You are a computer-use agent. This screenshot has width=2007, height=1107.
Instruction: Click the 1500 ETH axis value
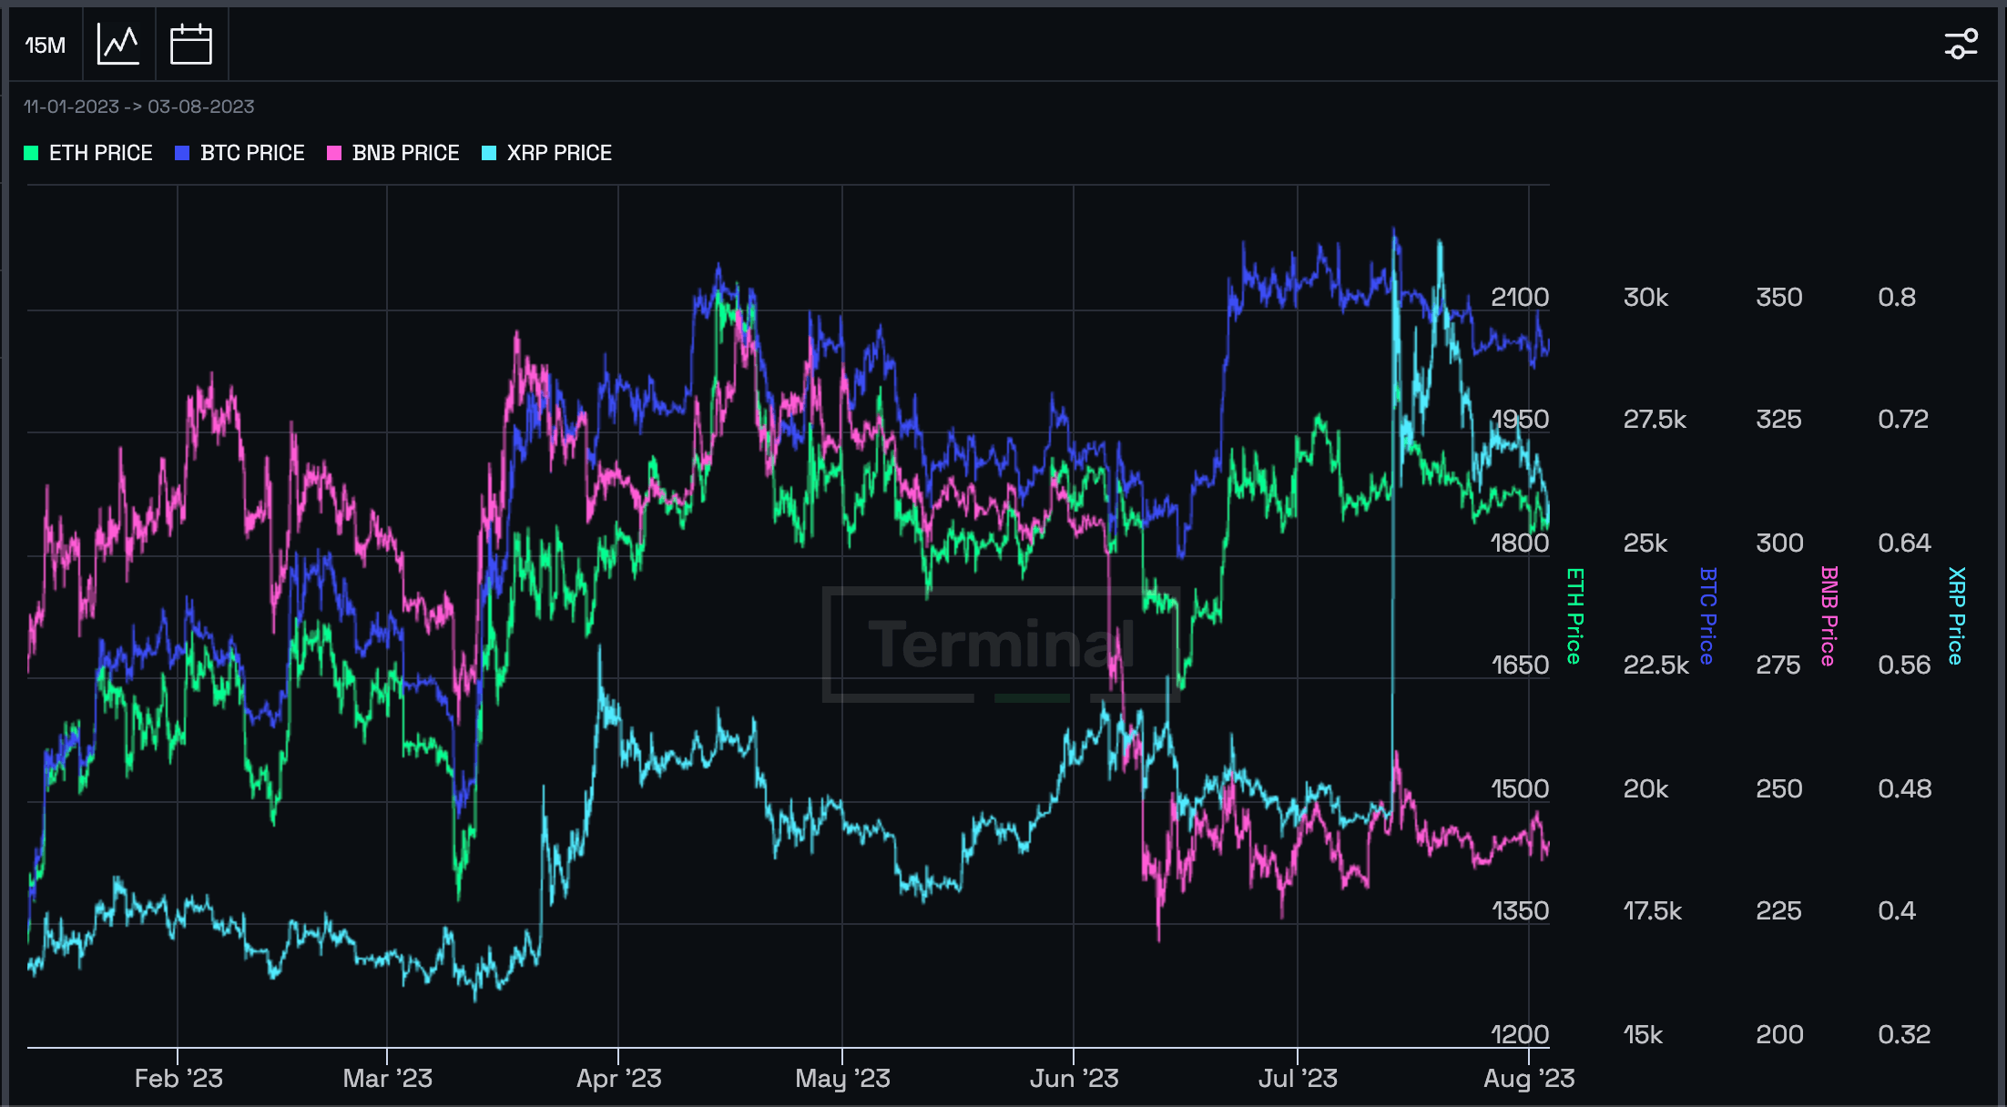pos(1520,789)
